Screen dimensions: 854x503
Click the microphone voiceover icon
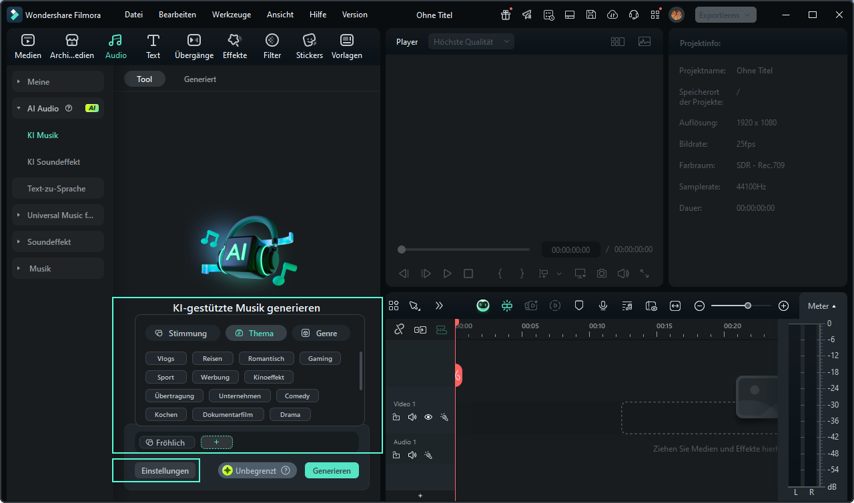(603, 306)
